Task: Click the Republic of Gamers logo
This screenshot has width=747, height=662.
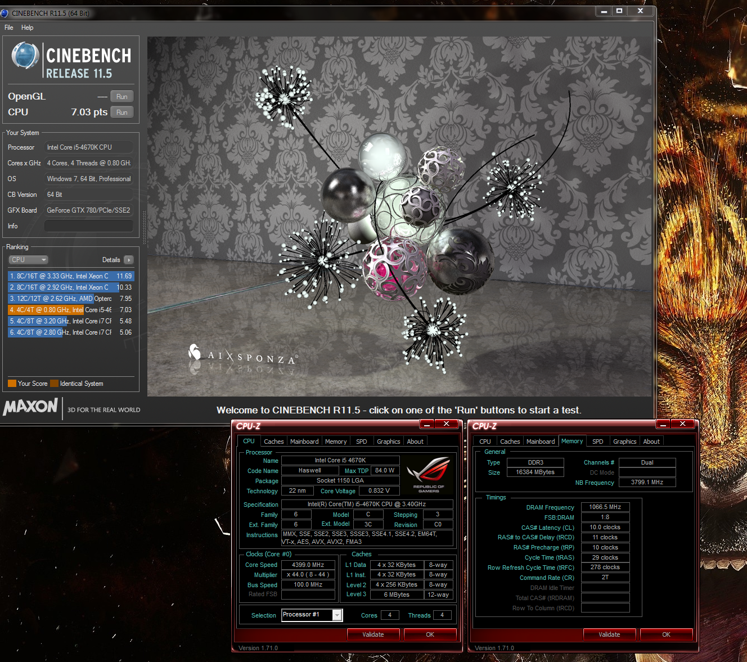Action: [x=429, y=475]
